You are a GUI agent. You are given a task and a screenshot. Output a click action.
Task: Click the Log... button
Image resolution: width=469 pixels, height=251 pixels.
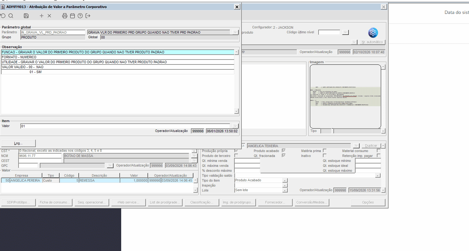pyautogui.click(x=19, y=143)
